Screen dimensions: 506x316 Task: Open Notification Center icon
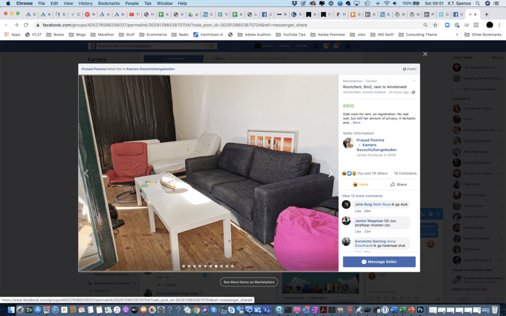[496, 3]
